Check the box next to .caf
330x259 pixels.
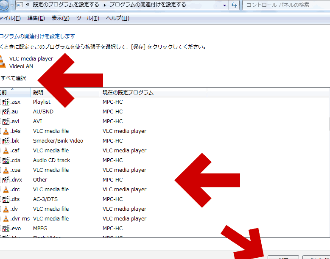click(1, 151)
